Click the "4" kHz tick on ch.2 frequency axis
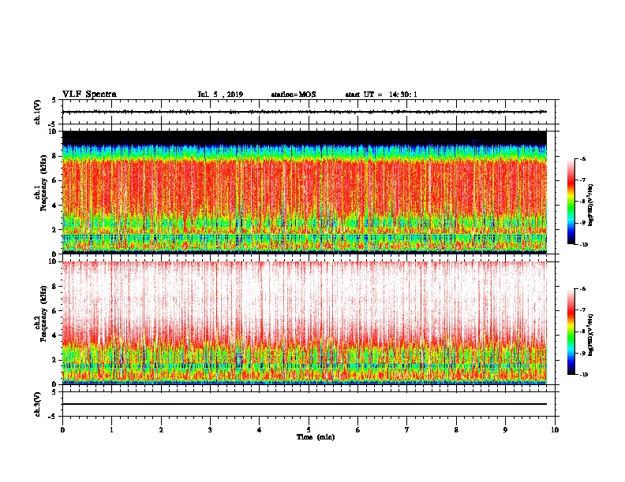625x482 pixels. pyautogui.click(x=54, y=336)
